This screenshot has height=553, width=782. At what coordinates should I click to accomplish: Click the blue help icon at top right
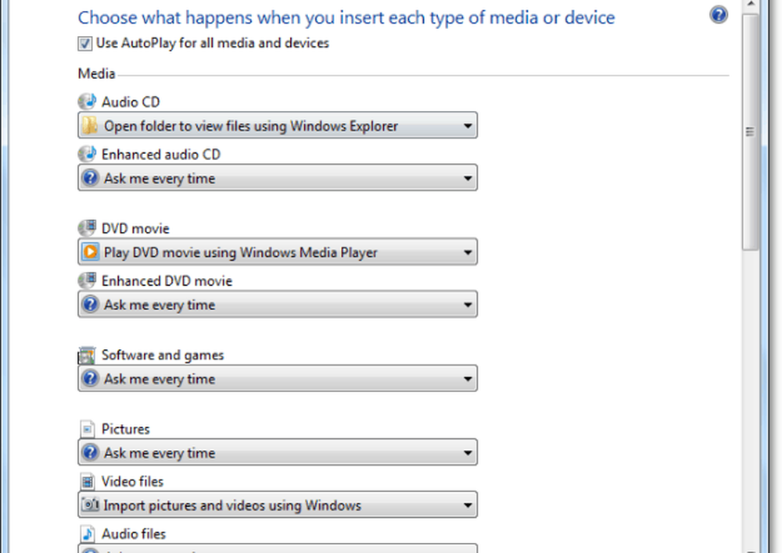[x=718, y=15]
